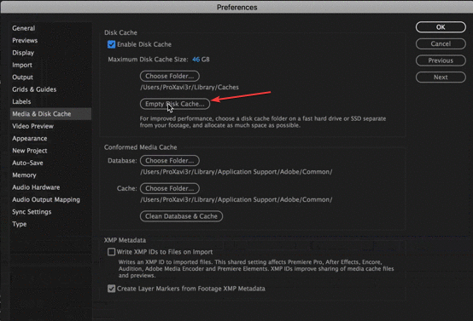
Task: Open Import preferences section
Action: coord(22,65)
